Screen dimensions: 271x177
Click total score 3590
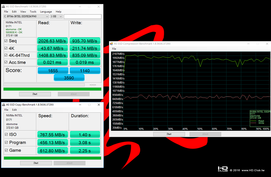[x=69, y=78]
